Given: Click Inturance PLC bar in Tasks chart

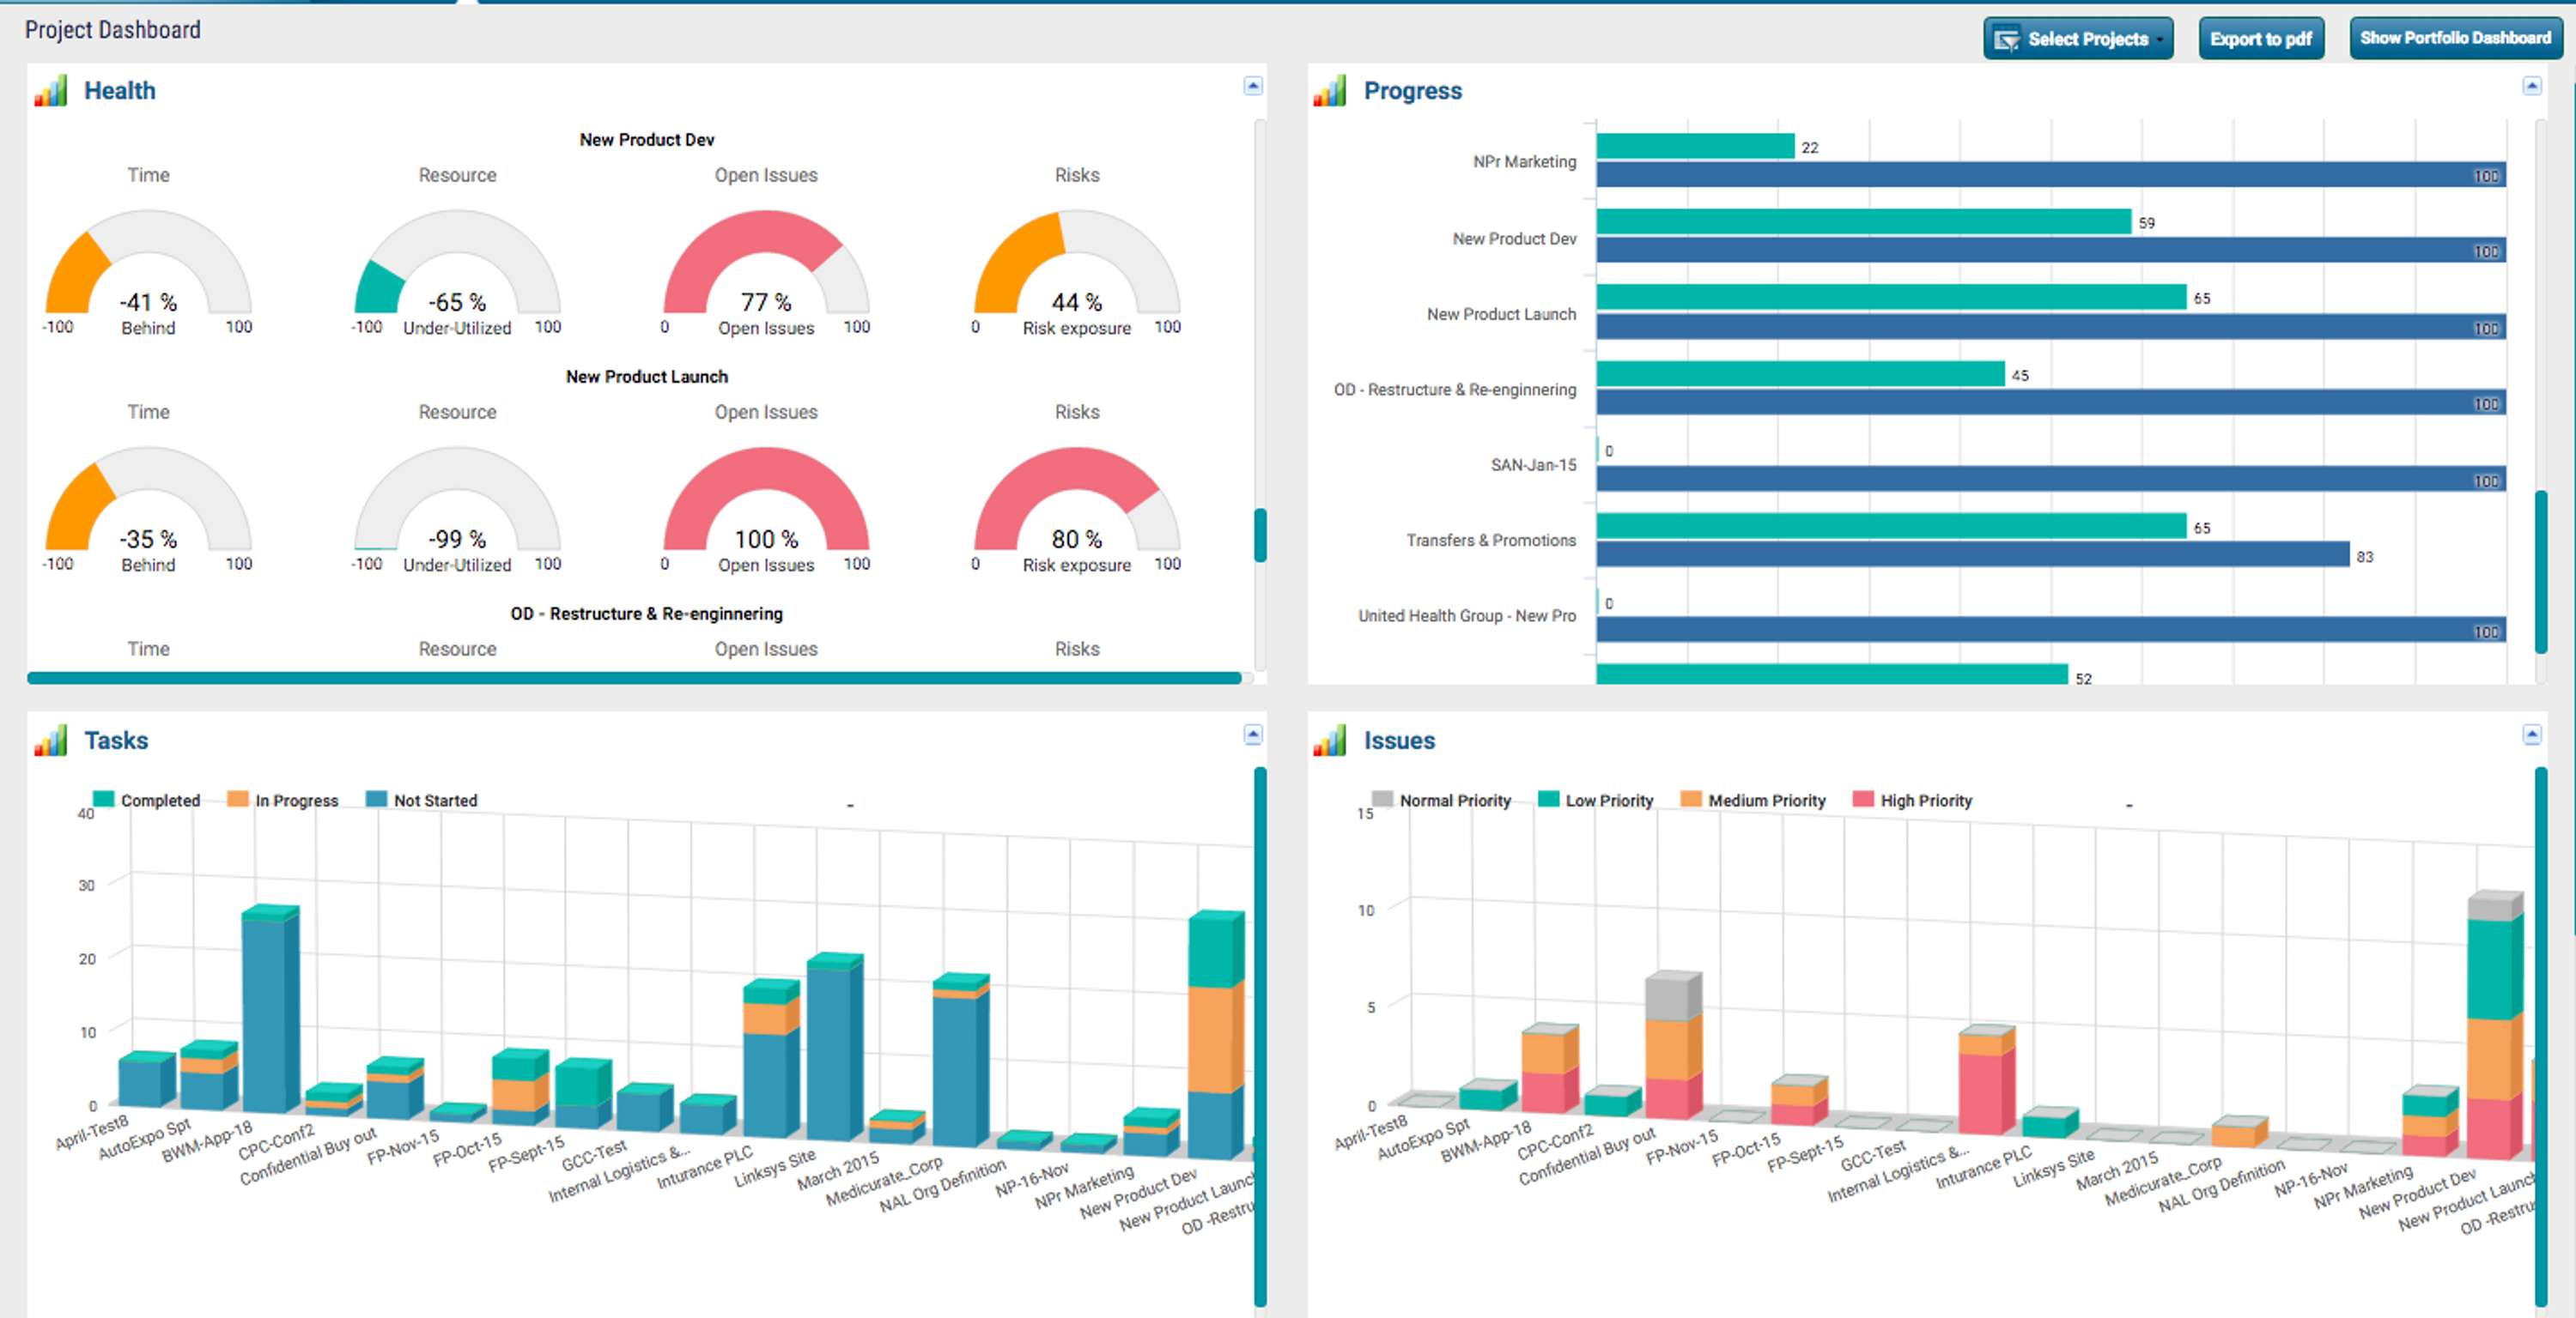Looking at the screenshot, I should (x=770, y=1058).
